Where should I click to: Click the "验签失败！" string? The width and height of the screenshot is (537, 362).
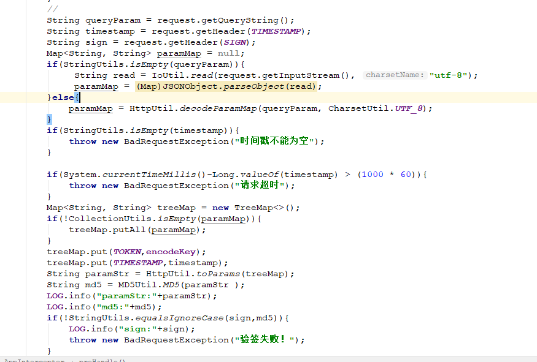click(265, 339)
